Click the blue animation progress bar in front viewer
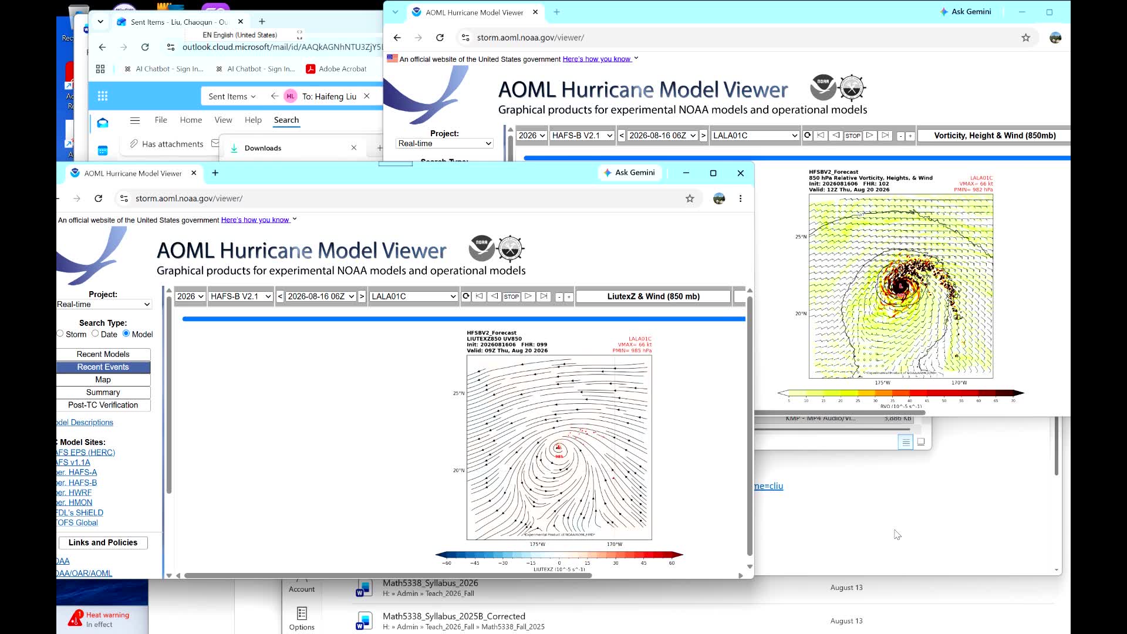This screenshot has width=1127, height=634. point(464,319)
